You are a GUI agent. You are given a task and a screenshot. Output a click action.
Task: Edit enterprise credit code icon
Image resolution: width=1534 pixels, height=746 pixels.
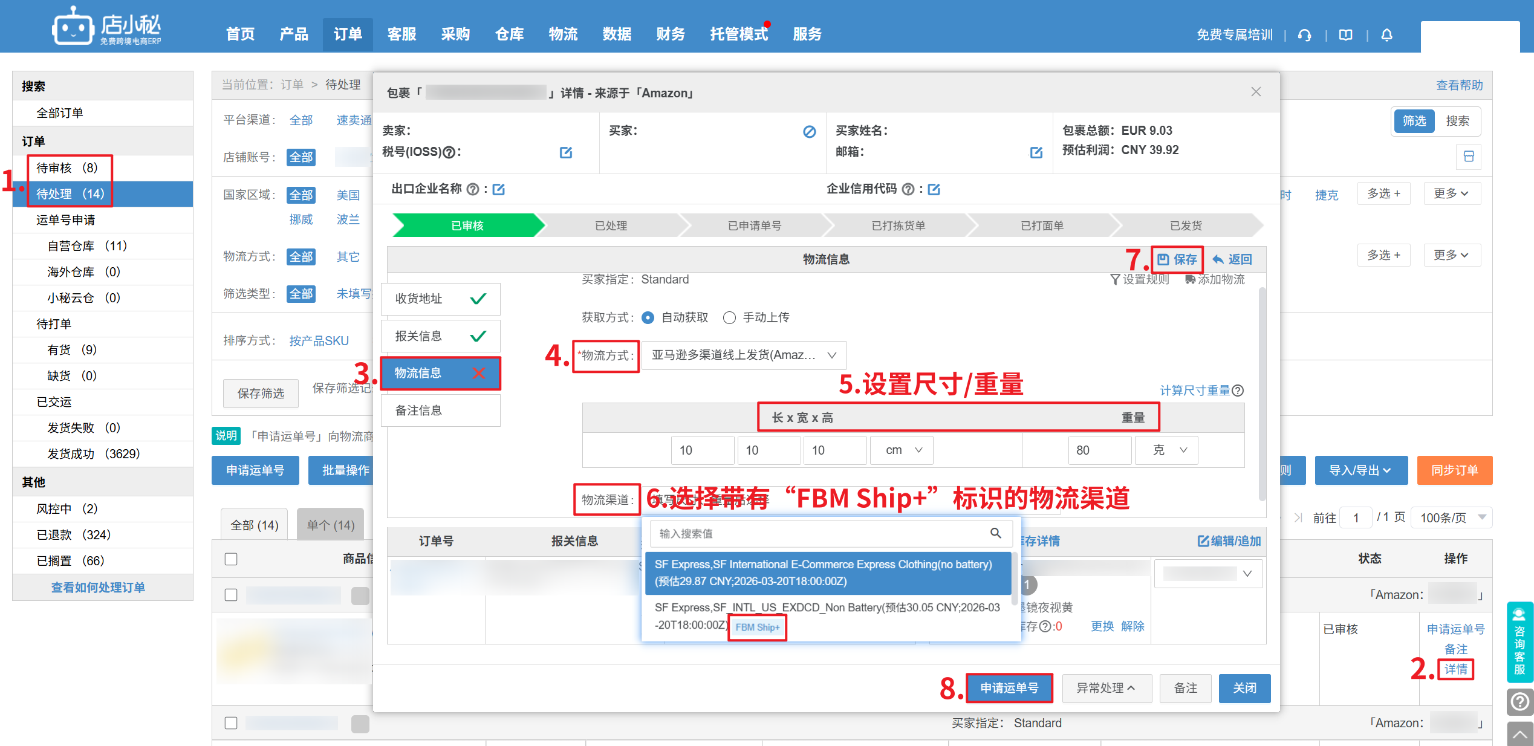pos(934,189)
